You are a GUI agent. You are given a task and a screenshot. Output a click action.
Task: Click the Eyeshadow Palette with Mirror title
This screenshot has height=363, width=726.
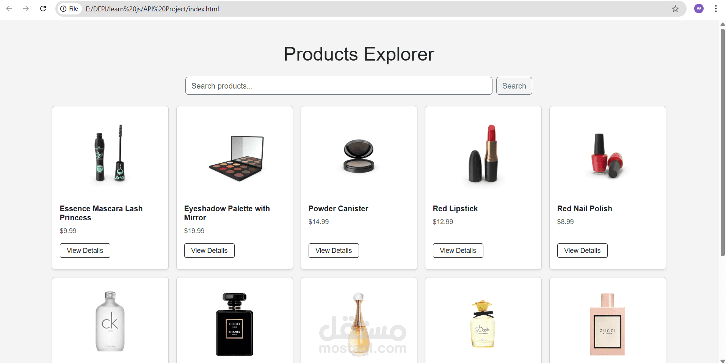227,213
